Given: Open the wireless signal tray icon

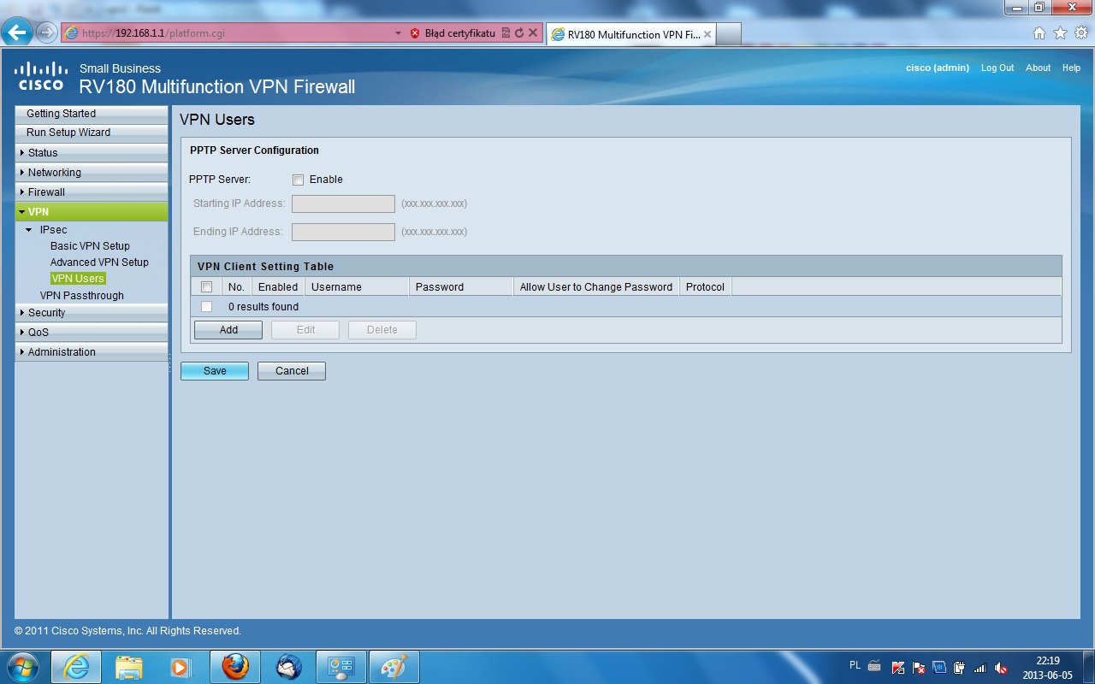Looking at the screenshot, I should pos(980,668).
